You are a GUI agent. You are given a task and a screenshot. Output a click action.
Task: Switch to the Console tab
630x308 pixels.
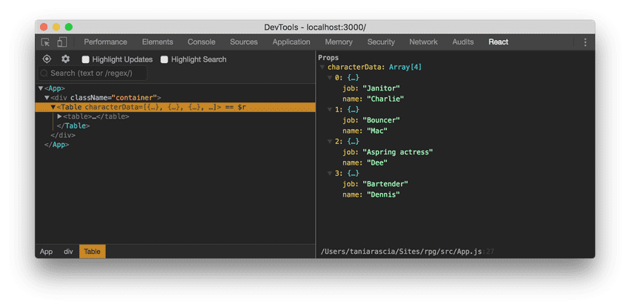[202, 42]
